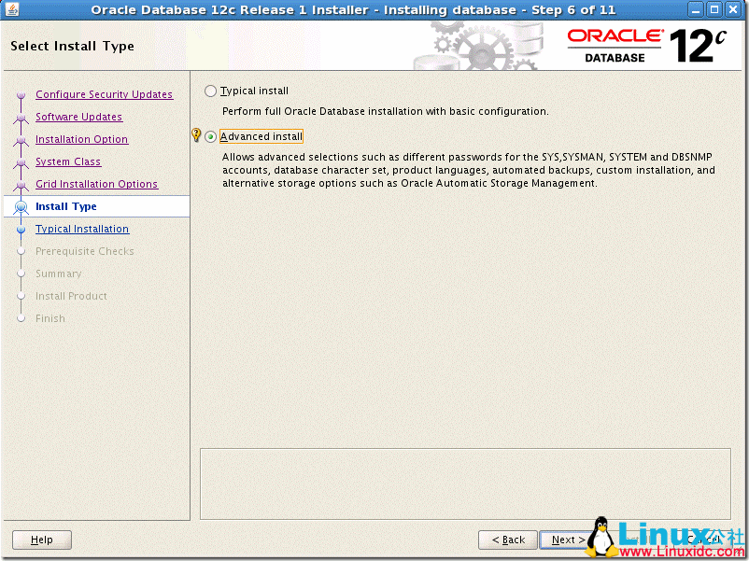Screen dimensions: 749x561
Task: Click the step icon next to Summary
Action: tap(21, 273)
